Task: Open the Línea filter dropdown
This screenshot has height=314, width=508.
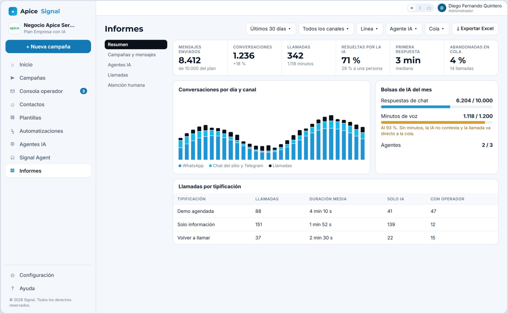Action: (370, 29)
